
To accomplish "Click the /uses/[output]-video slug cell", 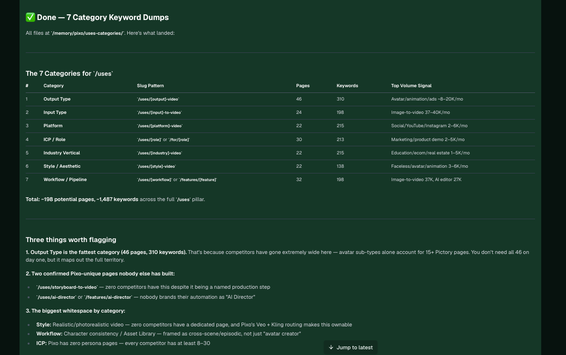I will pyautogui.click(x=158, y=99).
